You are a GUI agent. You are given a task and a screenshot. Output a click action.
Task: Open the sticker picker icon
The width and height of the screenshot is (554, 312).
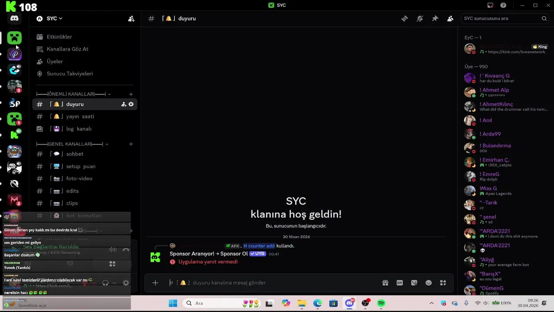(414, 283)
